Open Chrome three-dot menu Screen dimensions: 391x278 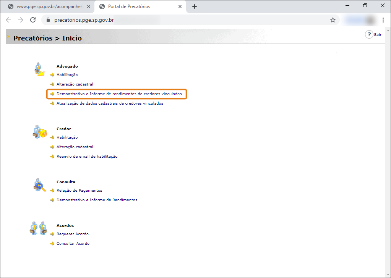point(383,20)
